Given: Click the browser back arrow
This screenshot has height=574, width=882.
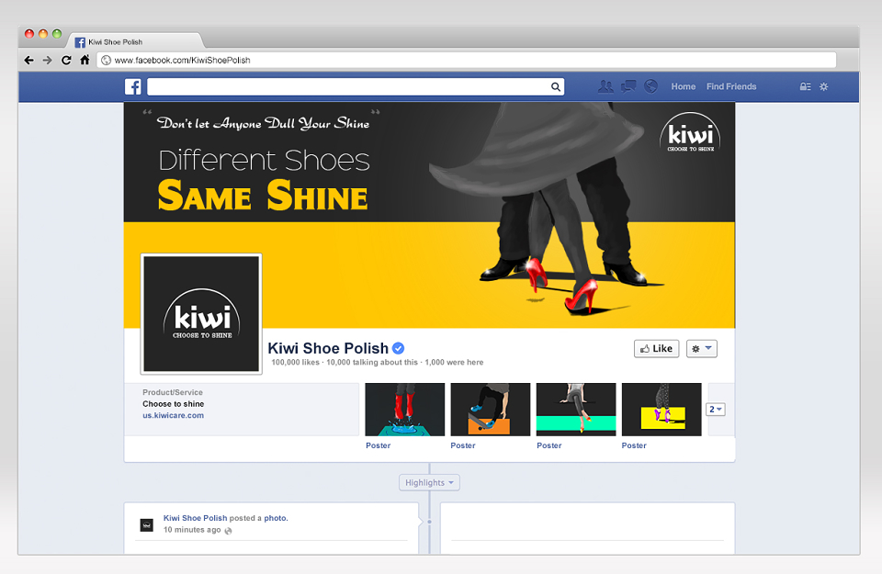Looking at the screenshot, I should [x=29, y=60].
